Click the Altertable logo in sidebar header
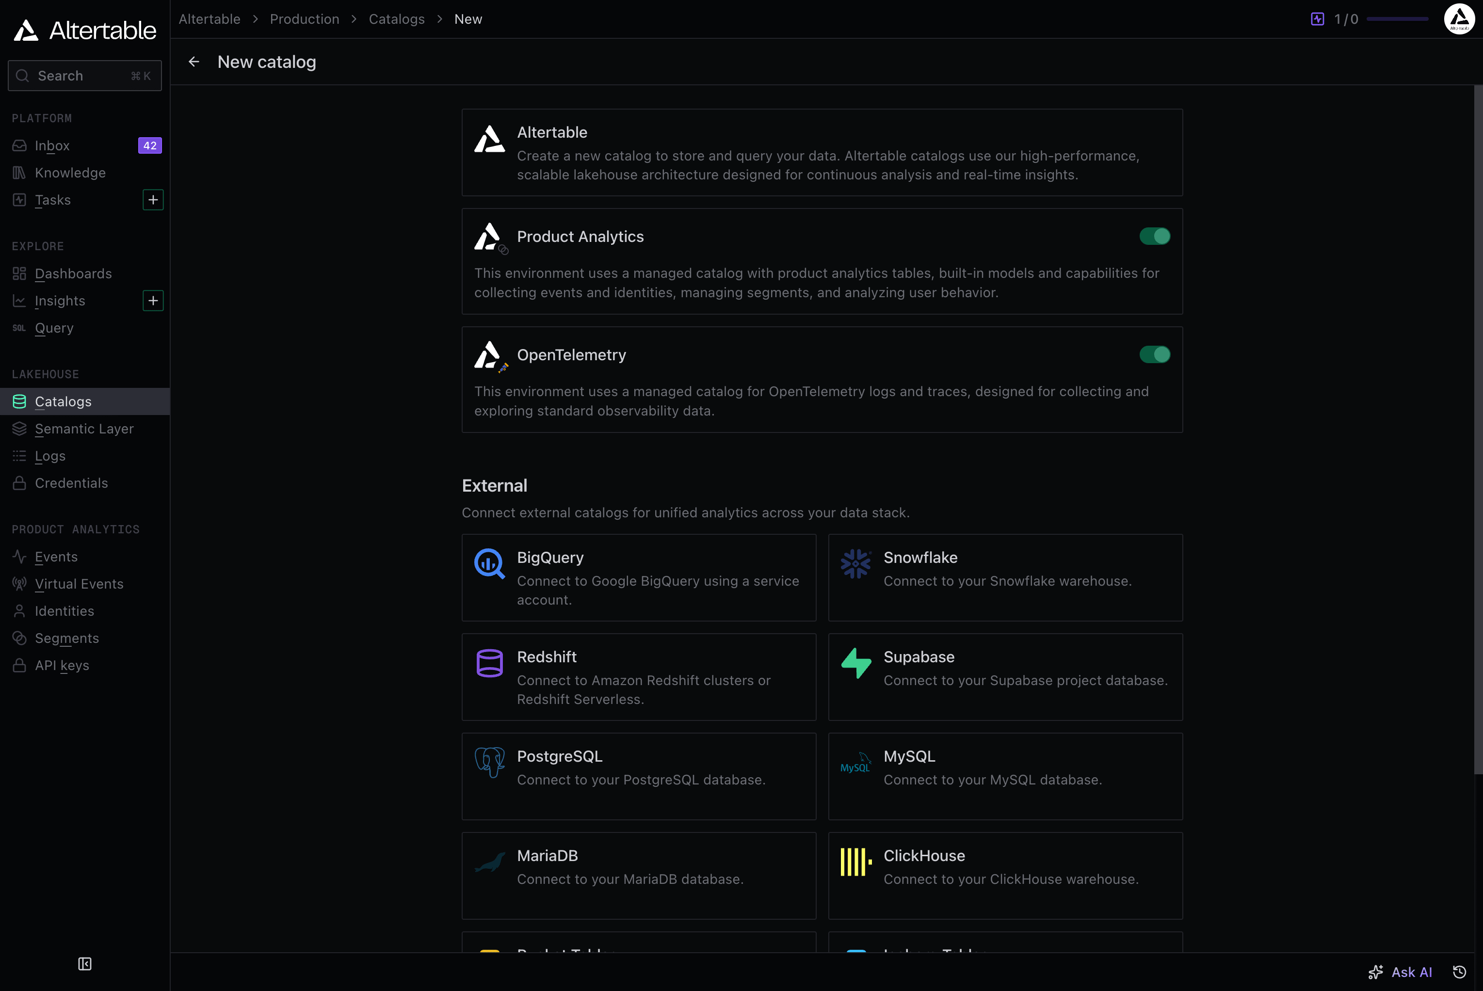The height and width of the screenshot is (991, 1483). pyautogui.click(x=85, y=30)
